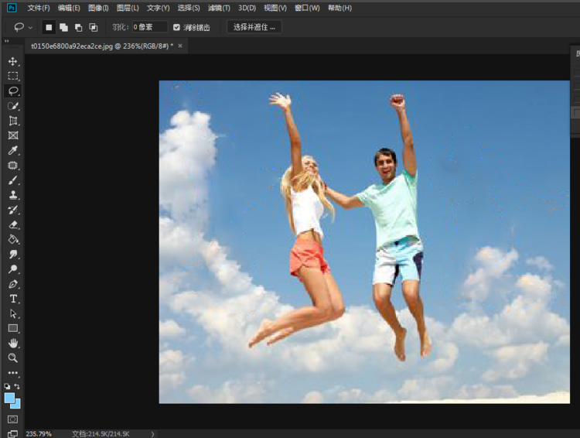Activate the Horizontal Type tool
This screenshot has width=580, height=438.
(13, 299)
